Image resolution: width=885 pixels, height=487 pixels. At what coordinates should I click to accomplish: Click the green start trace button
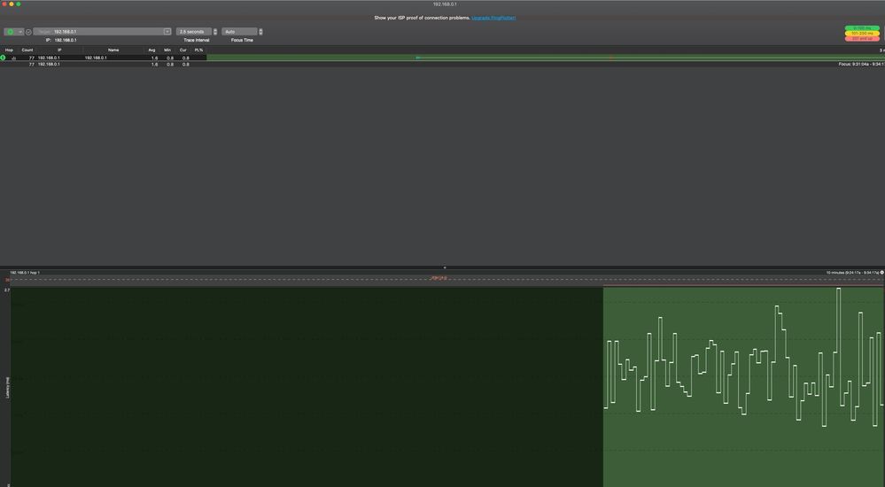coord(10,32)
